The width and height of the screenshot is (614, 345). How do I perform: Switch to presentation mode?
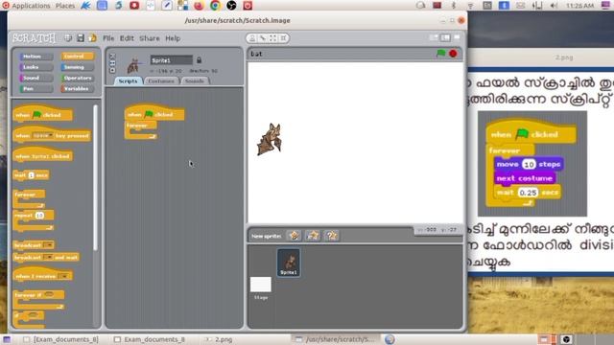click(x=457, y=37)
